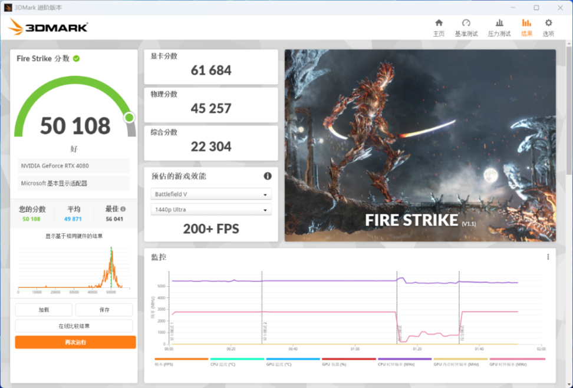Click the 3DMark logo
The height and width of the screenshot is (388, 573).
[48, 27]
